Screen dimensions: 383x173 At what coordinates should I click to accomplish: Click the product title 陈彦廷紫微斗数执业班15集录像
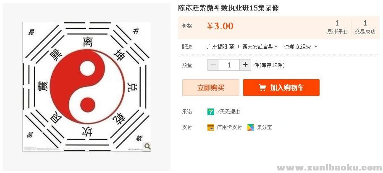coord(228,8)
